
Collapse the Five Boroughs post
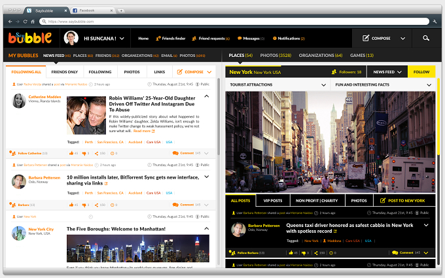pyautogui.click(x=207, y=228)
